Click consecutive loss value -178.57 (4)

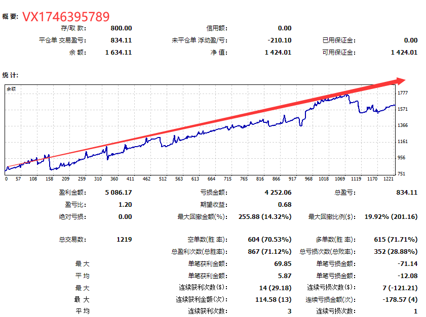[x=400, y=300]
